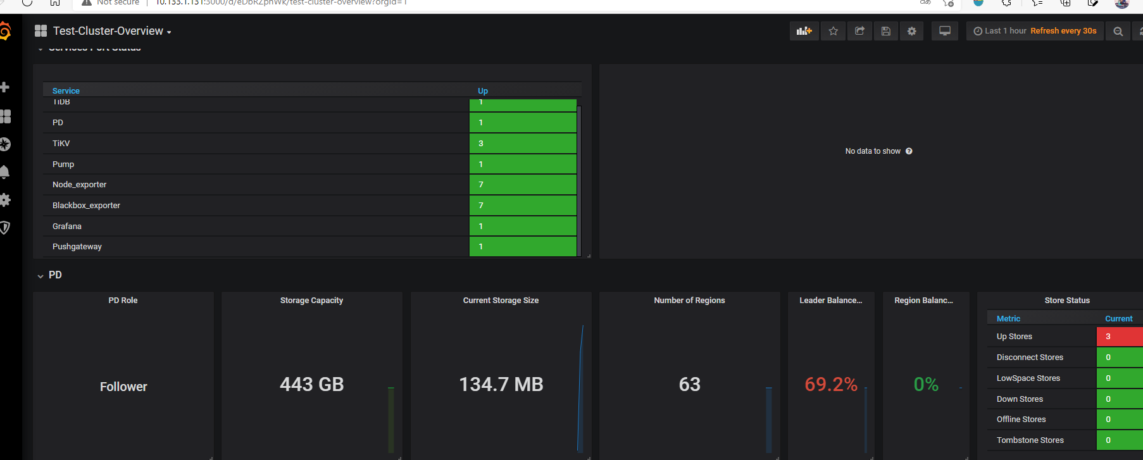Share the dashboard using the share icon
The image size is (1143, 460).
(x=859, y=31)
